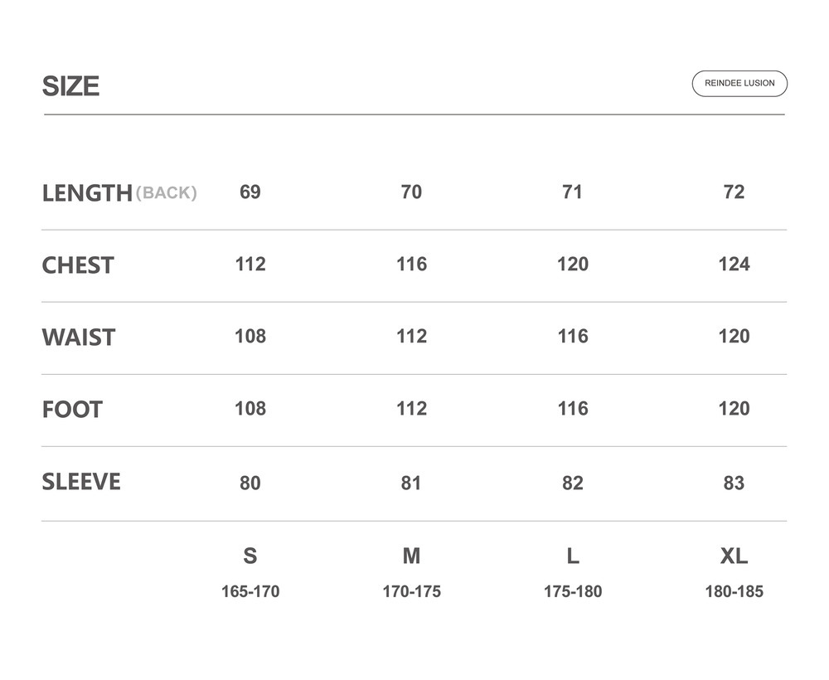Screen dimensions: 829x680
Task: Pick the XL size column label
Action: pyautogui.click(x=734, y=556)
